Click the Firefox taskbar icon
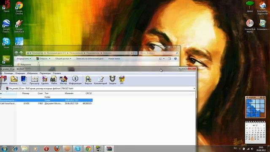This screenshot has width=270, height=152. 57,149
